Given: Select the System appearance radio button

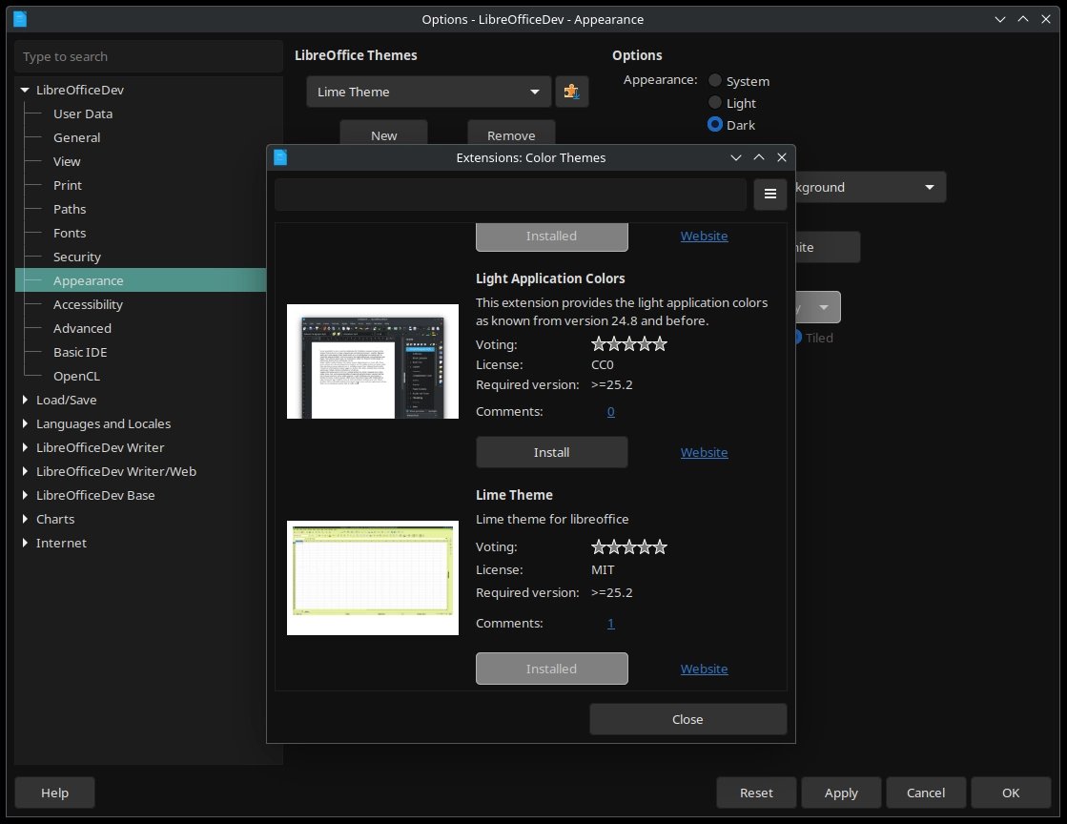Looking at the screenshot, I should pyautogui.click(x=715, y=81).
